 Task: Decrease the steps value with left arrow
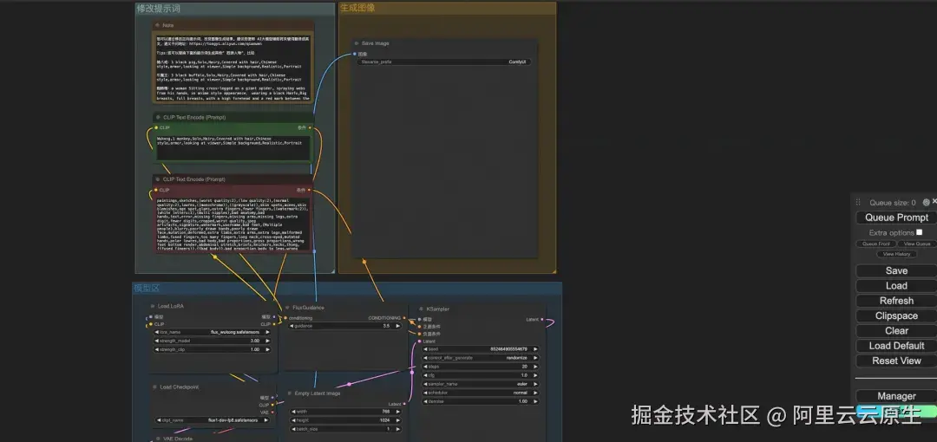click(426, 367)
